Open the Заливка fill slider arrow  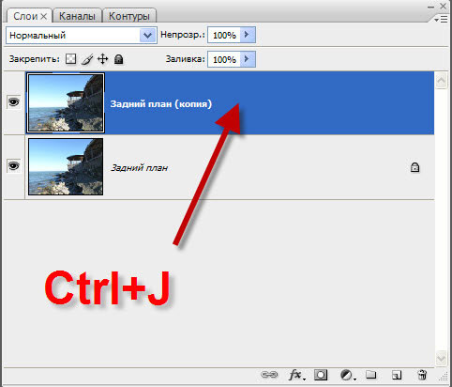(x=248, y=59)
